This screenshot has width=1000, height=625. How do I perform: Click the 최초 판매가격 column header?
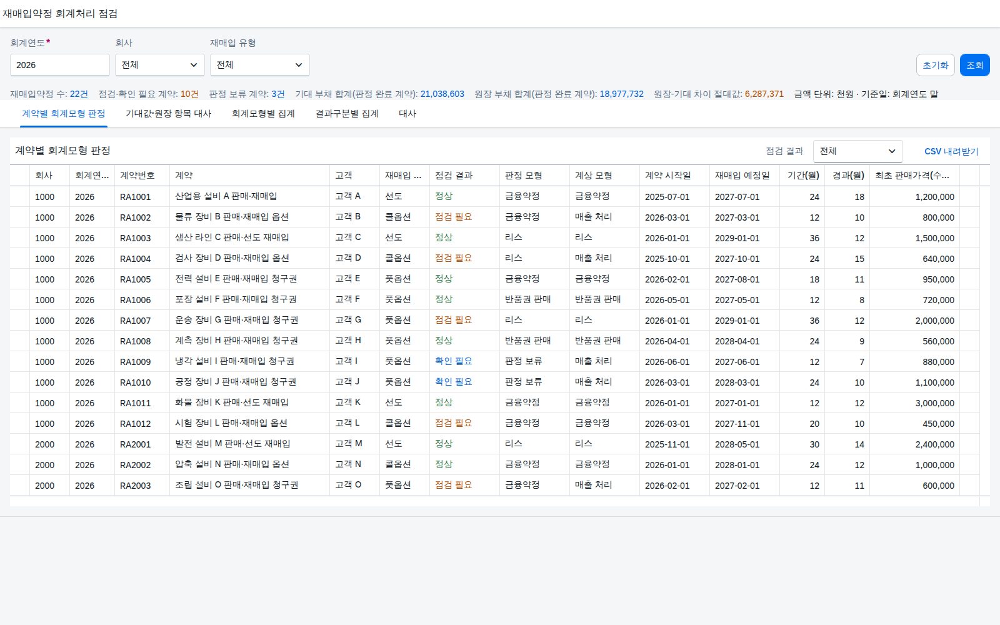coord(915,176)
